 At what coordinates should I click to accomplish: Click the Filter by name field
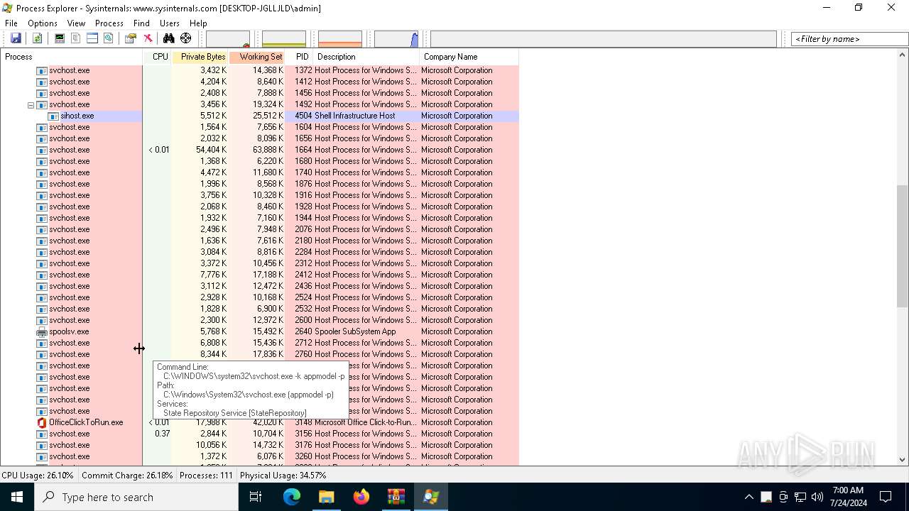click(849, 39)
